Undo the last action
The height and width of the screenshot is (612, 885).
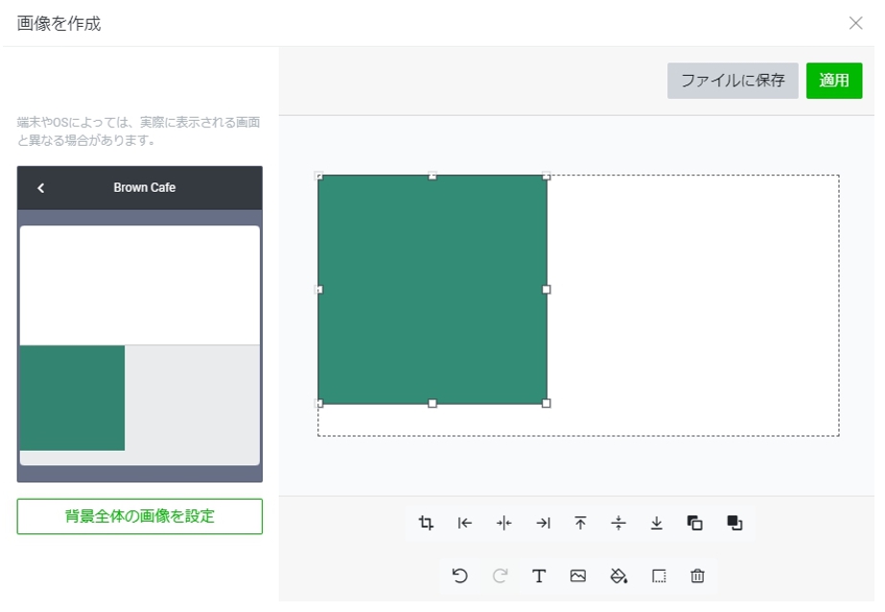click(x=460, y=576)
